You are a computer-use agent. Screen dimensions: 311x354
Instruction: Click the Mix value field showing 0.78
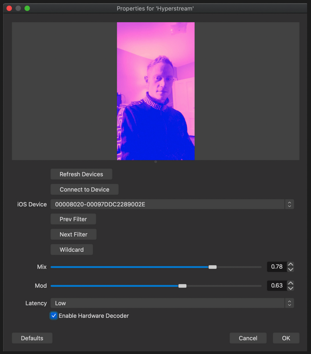coord(277,267)
